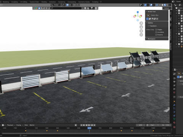Click the keyframe diamond at frame 900
Screen dimensions: 183x137
[x=121, y=131]
